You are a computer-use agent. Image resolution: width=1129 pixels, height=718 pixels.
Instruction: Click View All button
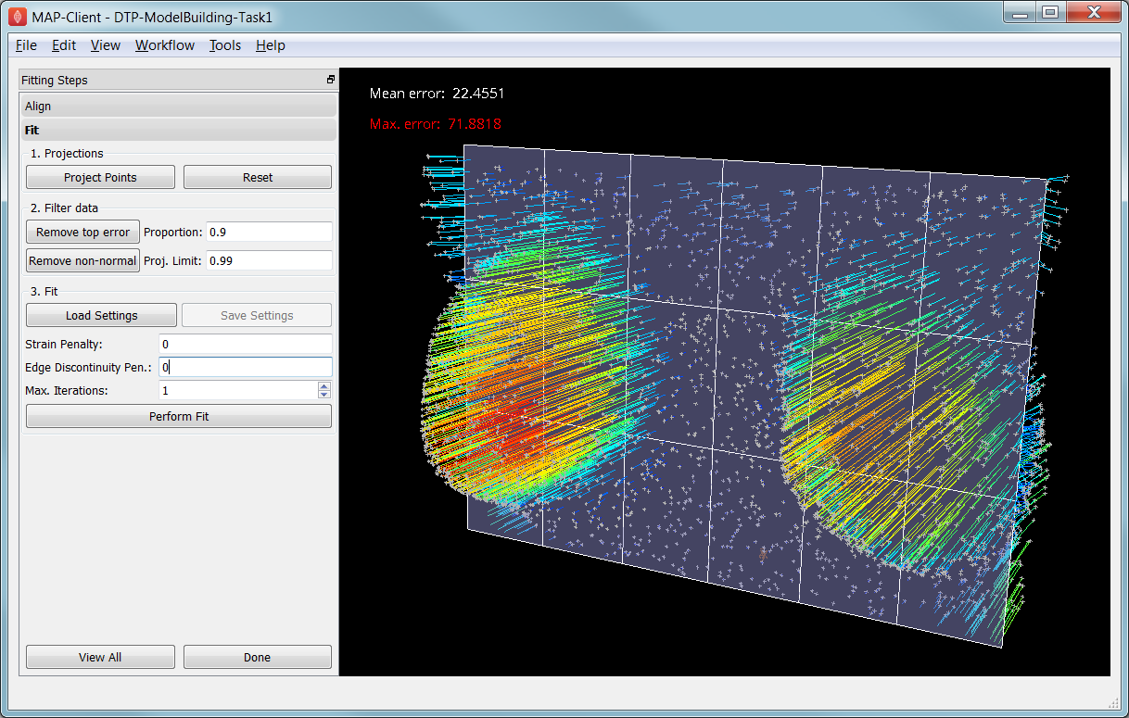tap(100, 657)
